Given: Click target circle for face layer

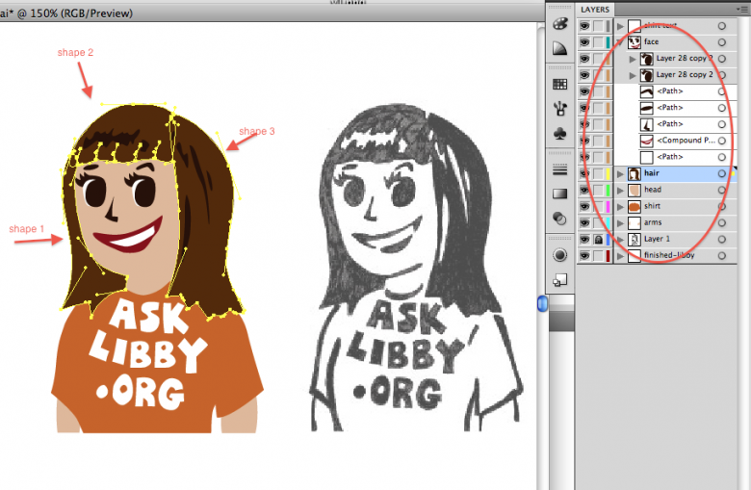Looking at the screenshot, I should coord(722,42).
